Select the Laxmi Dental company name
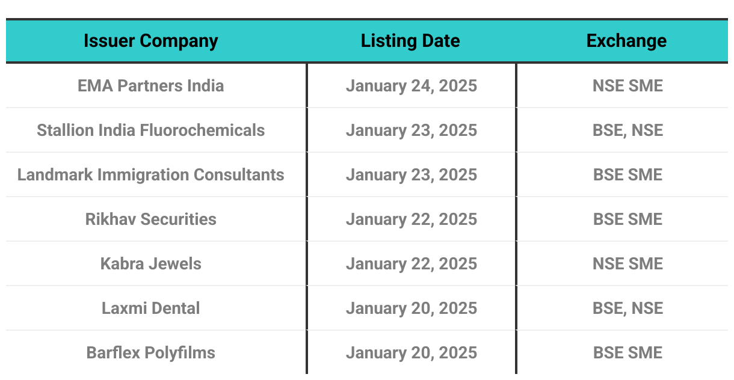Screen dimensions: 734x380 150,308
